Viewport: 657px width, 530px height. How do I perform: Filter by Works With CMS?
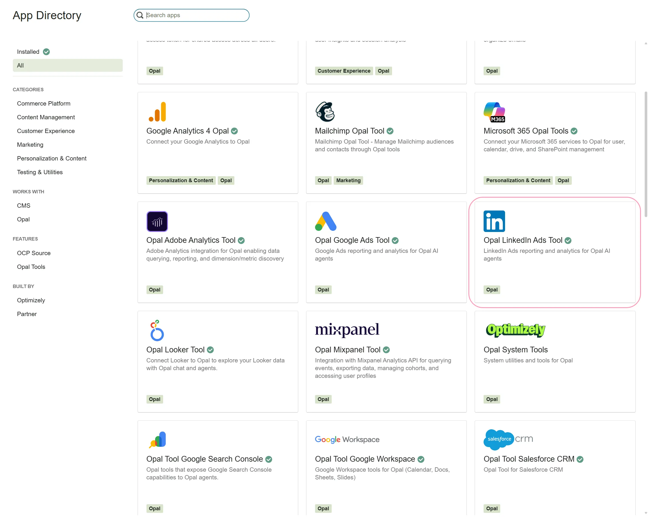(24, 206)
